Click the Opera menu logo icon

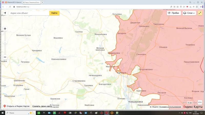point(2,2)
